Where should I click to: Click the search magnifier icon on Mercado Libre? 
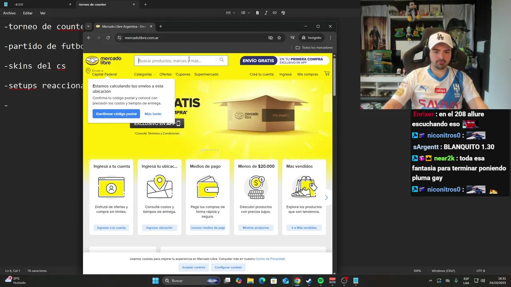pyautogui.click(x=222, y=60)
